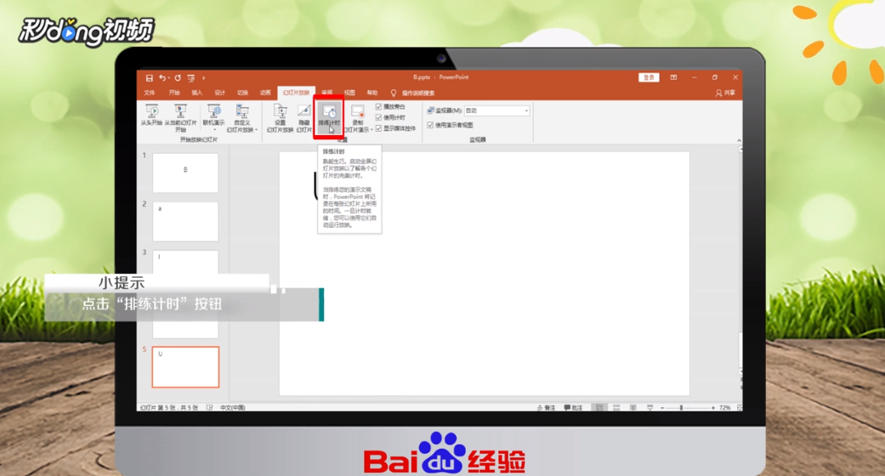Click the 幻灯片 第5张 status text
885x476 pixels.
click(169, 407)
